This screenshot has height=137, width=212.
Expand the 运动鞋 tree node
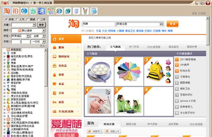[x=5, y=73]
